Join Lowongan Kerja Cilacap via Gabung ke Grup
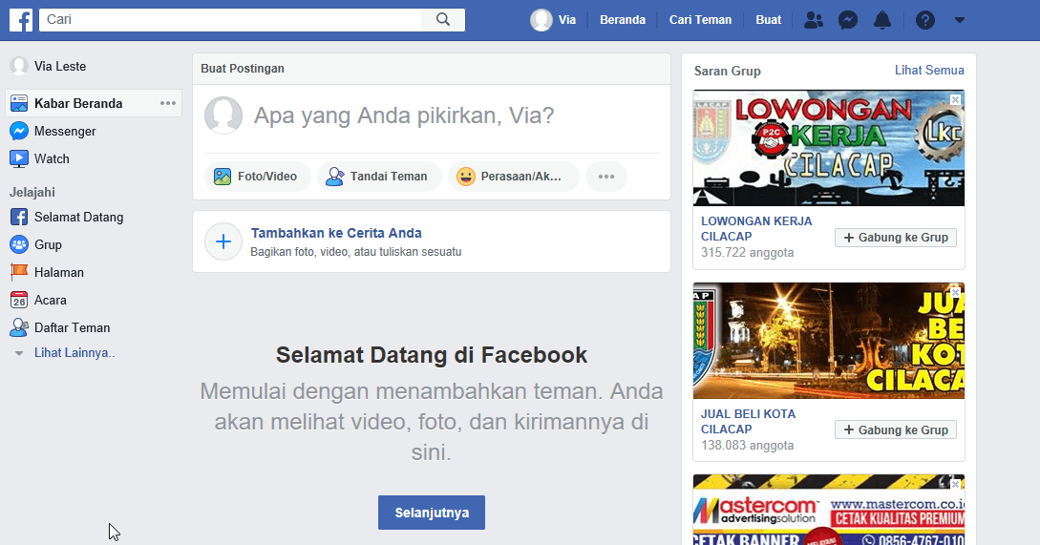Screen dimensions: 1040x545 896,238
